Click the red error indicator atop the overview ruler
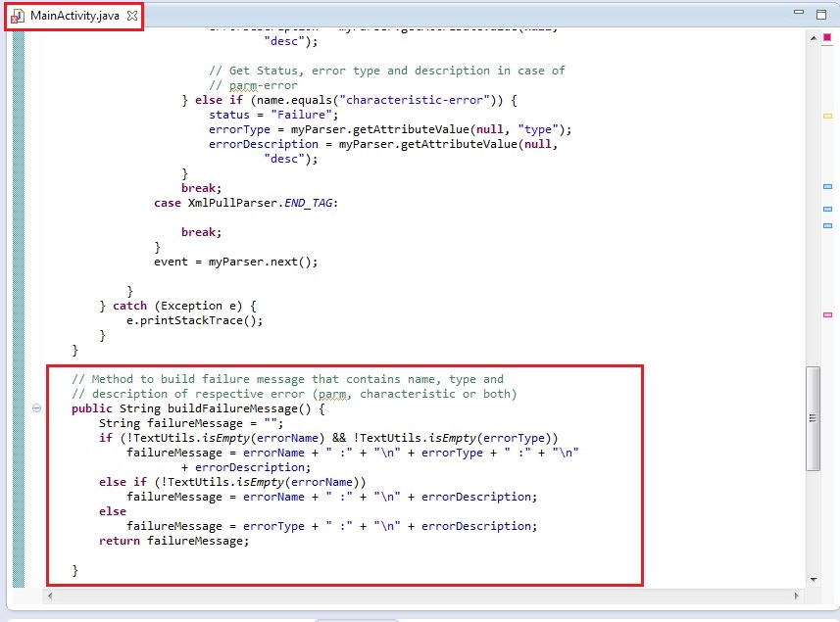 827,37
